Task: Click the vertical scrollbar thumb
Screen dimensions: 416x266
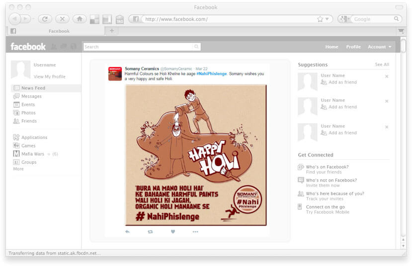Action: tap(403, 46)
